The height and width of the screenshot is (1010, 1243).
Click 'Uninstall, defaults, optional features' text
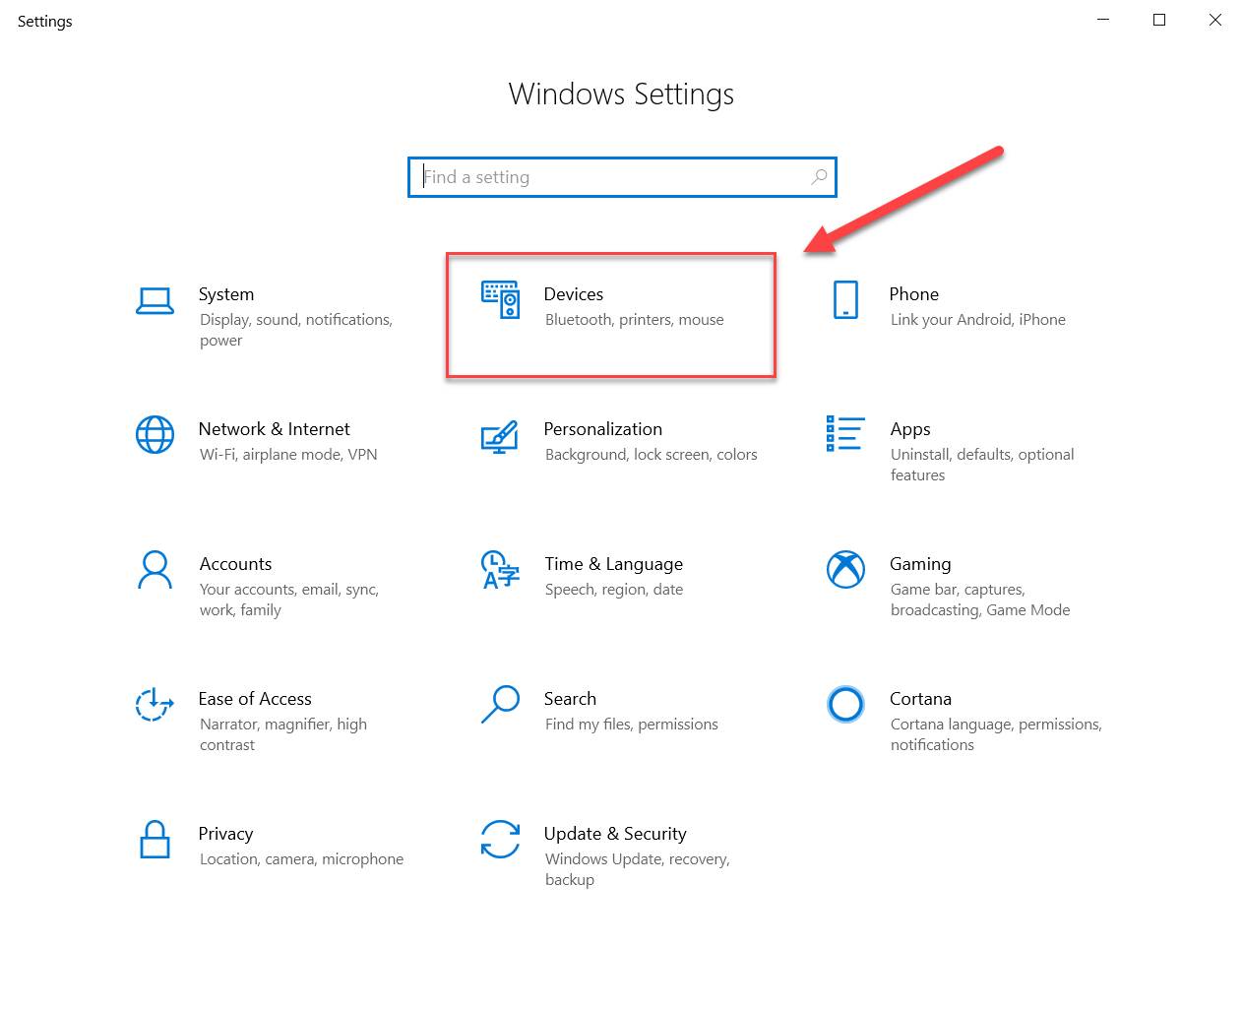click(982, 465)
